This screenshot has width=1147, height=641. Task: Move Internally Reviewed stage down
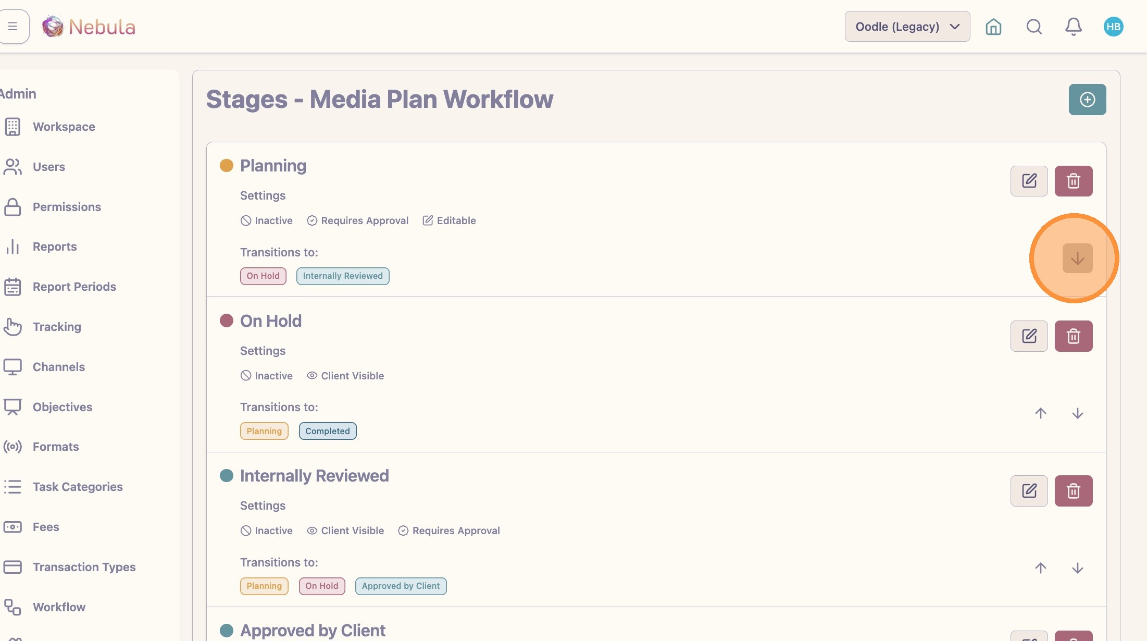pyautogui.click(x=1077, y=568)
